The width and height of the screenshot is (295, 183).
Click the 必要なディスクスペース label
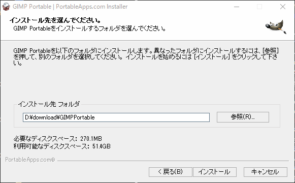click(x=45, y=139)
